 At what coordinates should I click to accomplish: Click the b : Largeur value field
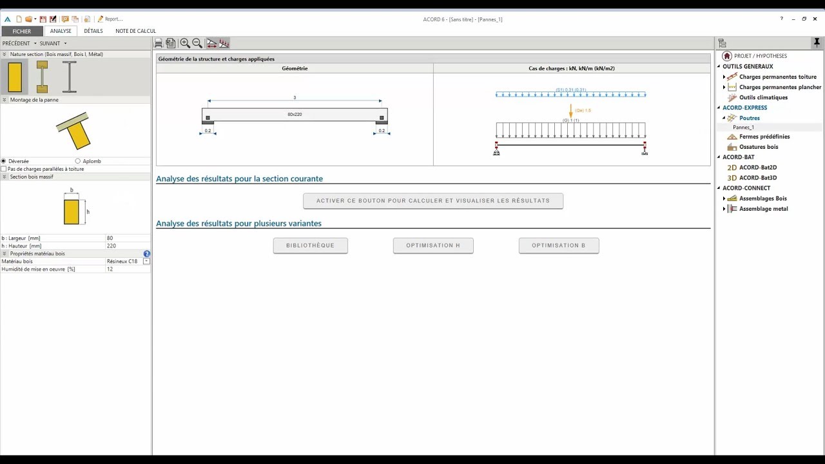[128, 238]
